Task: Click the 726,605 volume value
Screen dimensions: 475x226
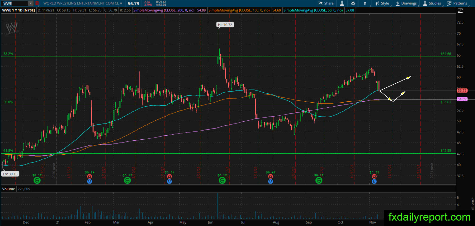Action: [24, 189]
